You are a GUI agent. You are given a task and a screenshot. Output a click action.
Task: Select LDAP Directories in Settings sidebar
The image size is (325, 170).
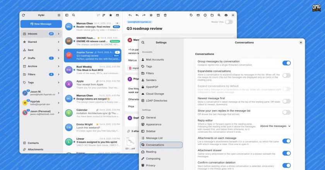(161, 101)
